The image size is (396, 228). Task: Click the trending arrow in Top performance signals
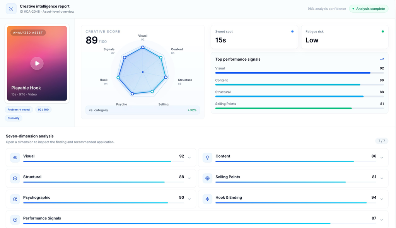click(382, 59)
